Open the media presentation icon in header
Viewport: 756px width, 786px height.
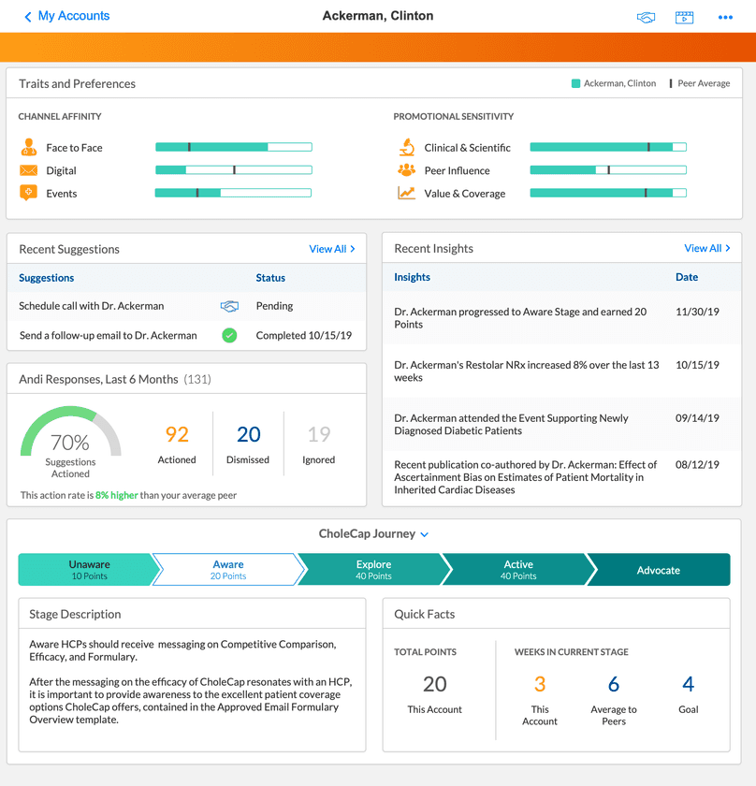coord(684,17)
